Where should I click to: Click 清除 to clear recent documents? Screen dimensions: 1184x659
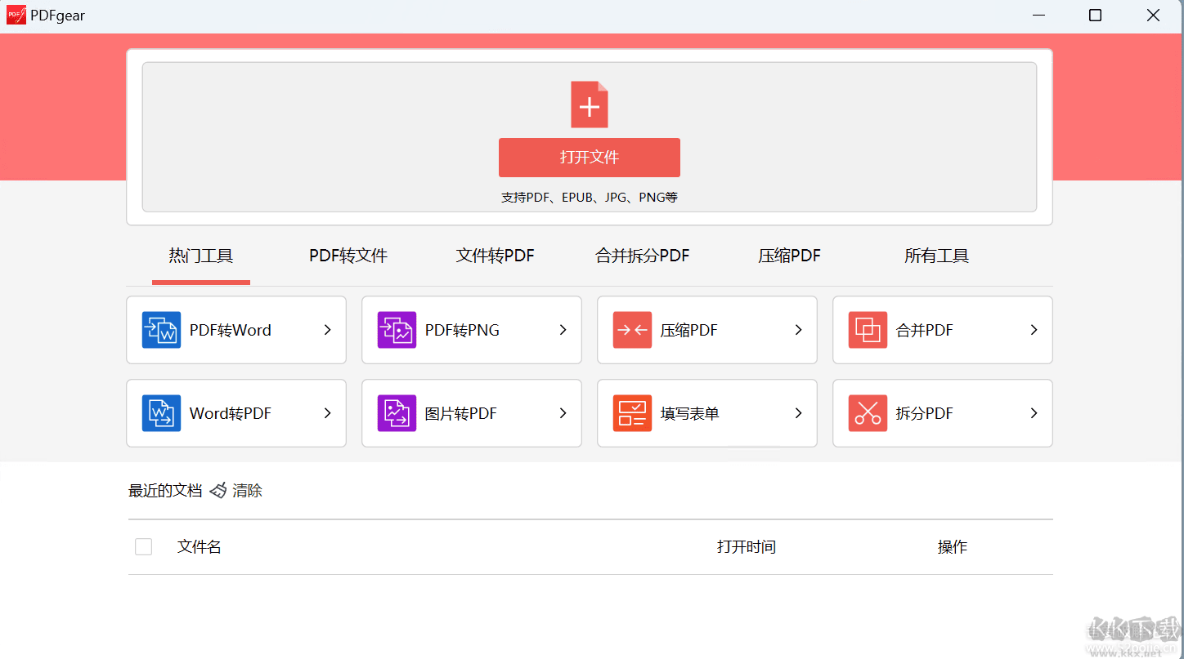(246, 491)
